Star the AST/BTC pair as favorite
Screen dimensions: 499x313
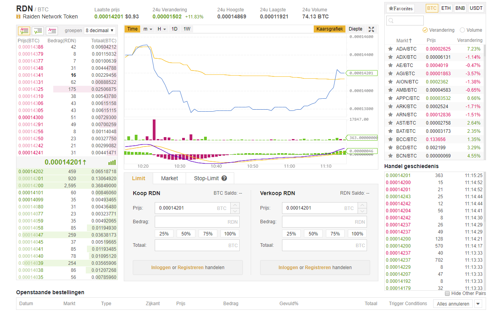(391, 123)
